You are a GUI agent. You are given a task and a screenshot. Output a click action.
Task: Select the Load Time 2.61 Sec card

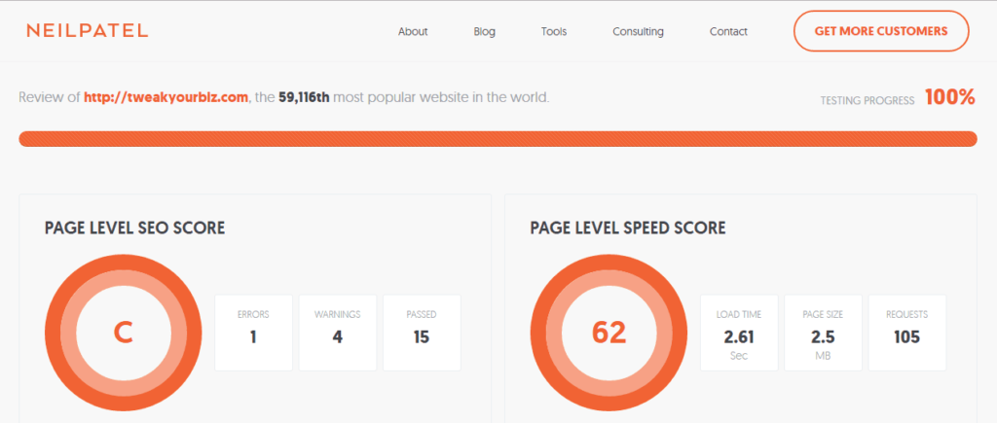click(740, 333)
